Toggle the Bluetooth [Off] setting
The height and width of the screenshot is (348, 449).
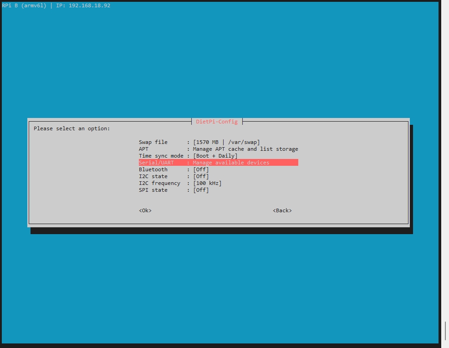218,169
